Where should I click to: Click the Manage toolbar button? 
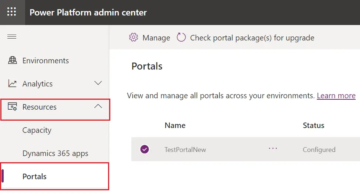click(x=149, y=38)
